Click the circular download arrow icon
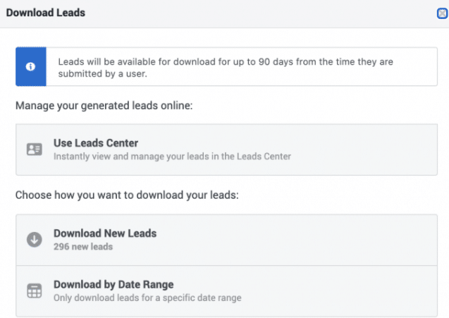This screenshot has width=449, height=318. (35, 240)
